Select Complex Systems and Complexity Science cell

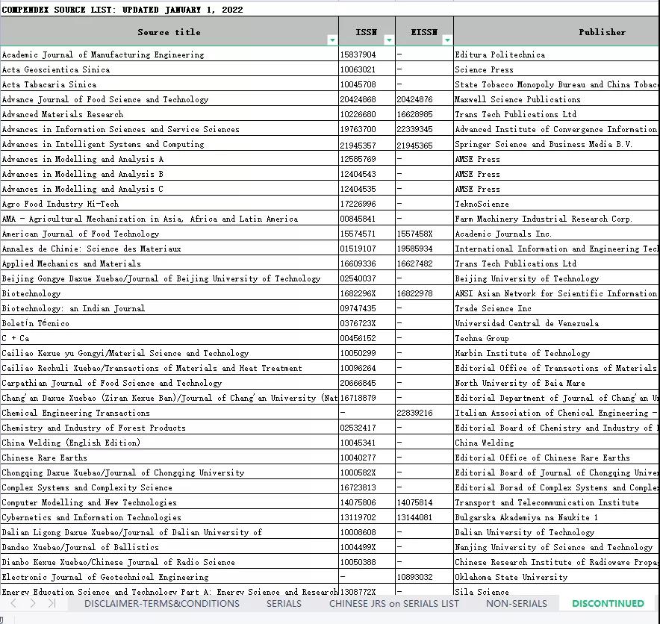point(169,487)
